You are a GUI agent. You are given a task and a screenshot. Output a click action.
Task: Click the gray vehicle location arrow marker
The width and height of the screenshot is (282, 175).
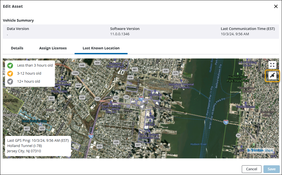point(142,106)
